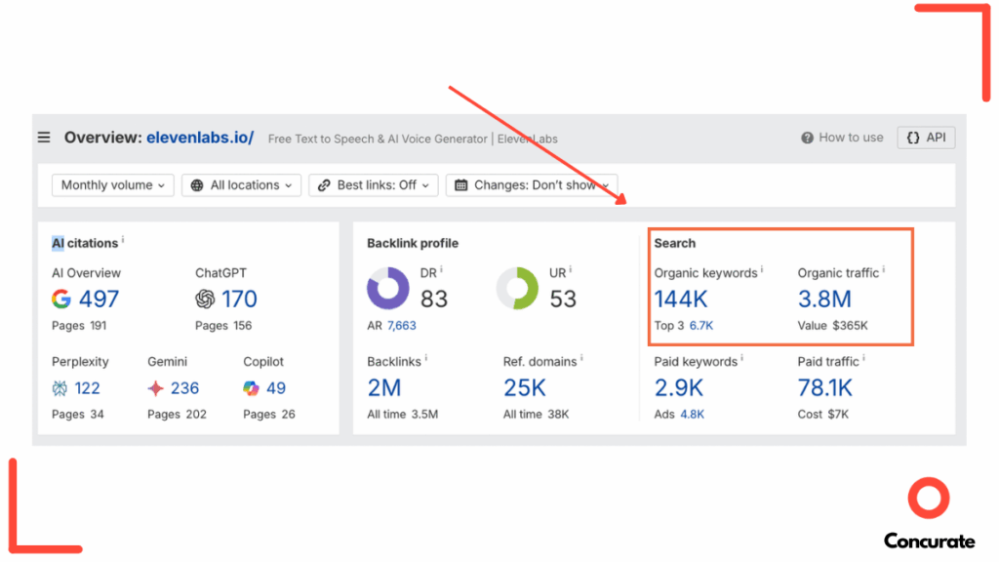Open Paid keywords value 2.9K
This screenshot has height=562, width=999.
(679, 388)
